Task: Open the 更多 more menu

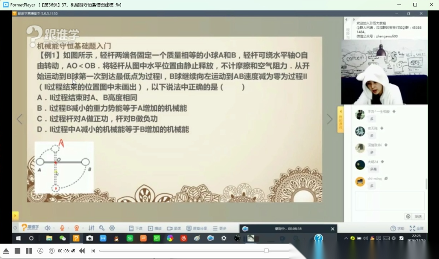Action: pos(219,228)
